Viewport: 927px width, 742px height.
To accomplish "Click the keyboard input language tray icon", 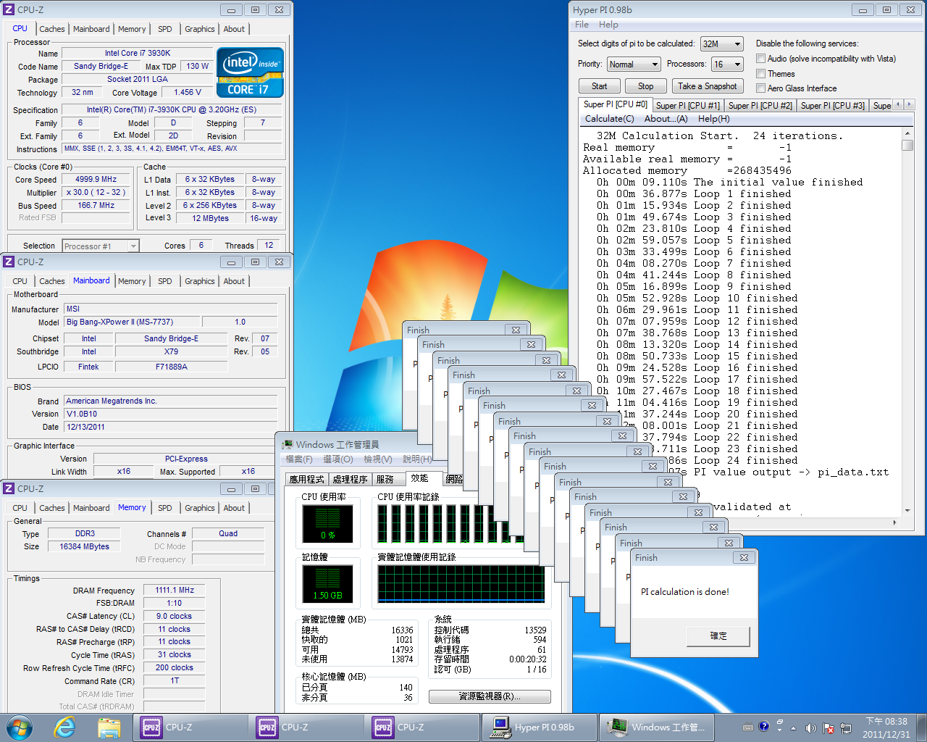I will click(x=748, y=728).
